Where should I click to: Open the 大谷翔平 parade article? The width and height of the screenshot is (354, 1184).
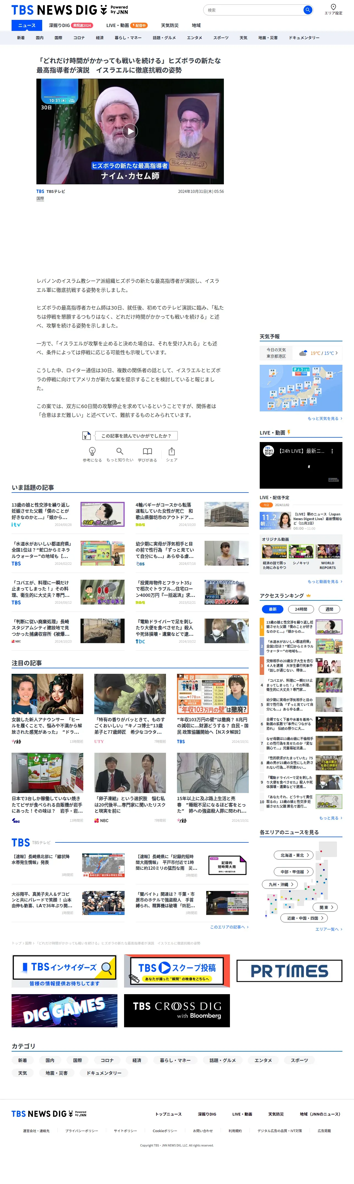68,903
